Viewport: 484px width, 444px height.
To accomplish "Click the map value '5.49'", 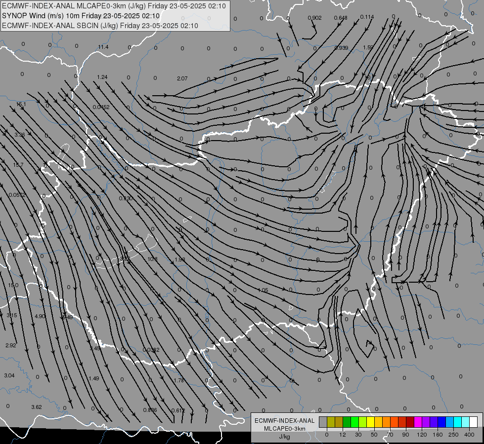I will (67, 317).
